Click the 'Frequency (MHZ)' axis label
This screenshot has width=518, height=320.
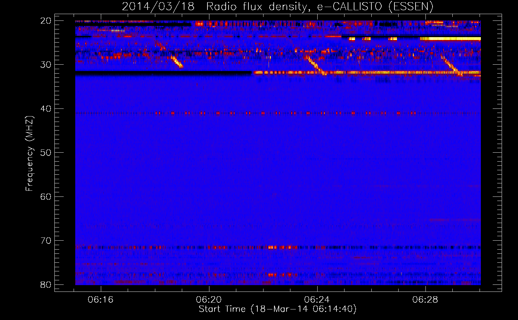[x=29, y=154]
